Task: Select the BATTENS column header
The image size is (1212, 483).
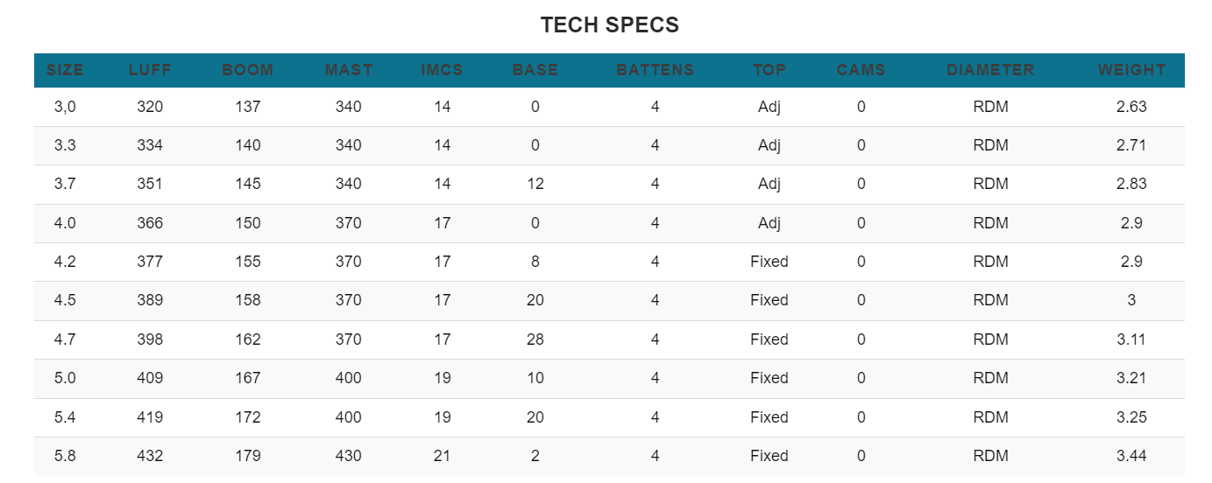Action: [656, 70]
